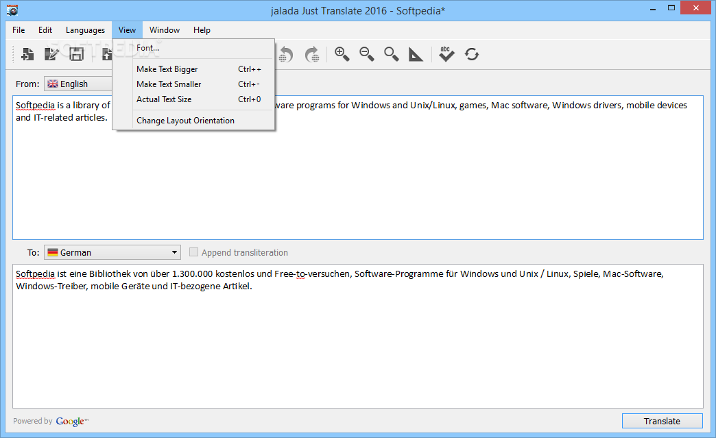Click the app icon in title bar
Viewport: 716px width, 438px height.
tap(12, 10)
